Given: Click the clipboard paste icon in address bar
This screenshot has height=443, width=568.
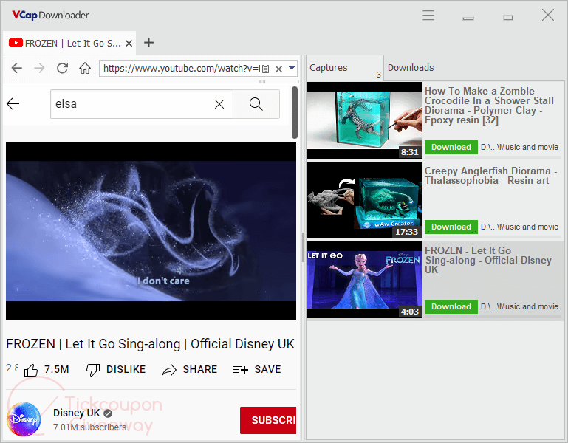Looking at the screenshot, I should 265,69.
